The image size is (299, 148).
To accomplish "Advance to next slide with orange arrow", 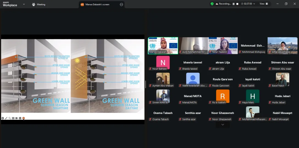I will point(24,118).
